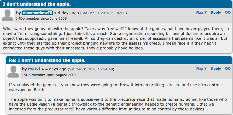Click the reply paragraph starting "If you played the games"
This screenshot has height=115, width=233.
coord(113,87)
